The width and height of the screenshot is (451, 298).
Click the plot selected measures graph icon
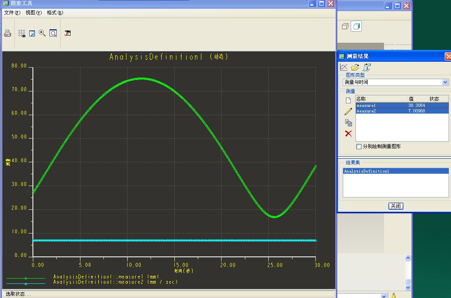[344, 67]
